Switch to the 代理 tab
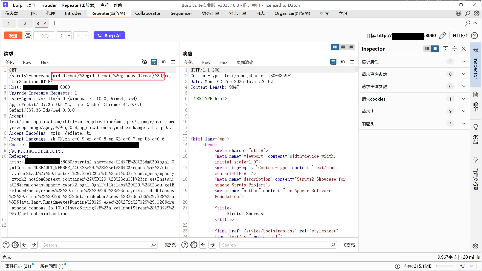The image size is (482, 271). tap(51, 13)
